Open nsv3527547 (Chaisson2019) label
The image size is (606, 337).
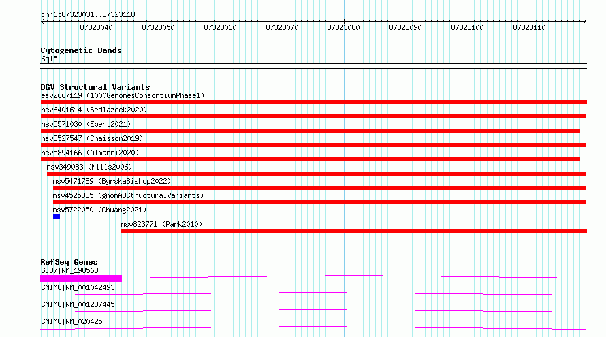[x=92, y=138]
